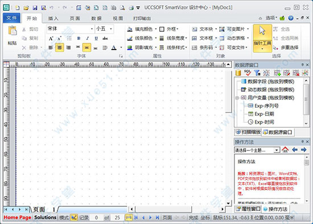Screen dimensions: 313x224
Task: Pick the font color A swatch
Action: (x=114, y=48)
